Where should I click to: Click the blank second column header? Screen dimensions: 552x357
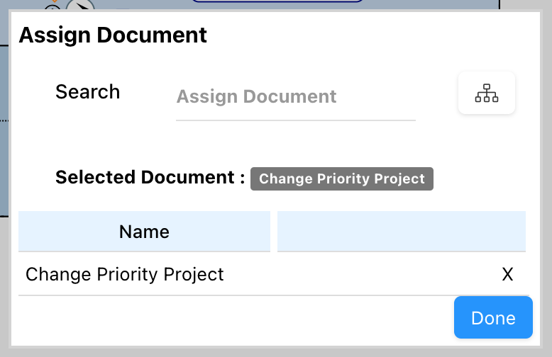coord(401,232)
